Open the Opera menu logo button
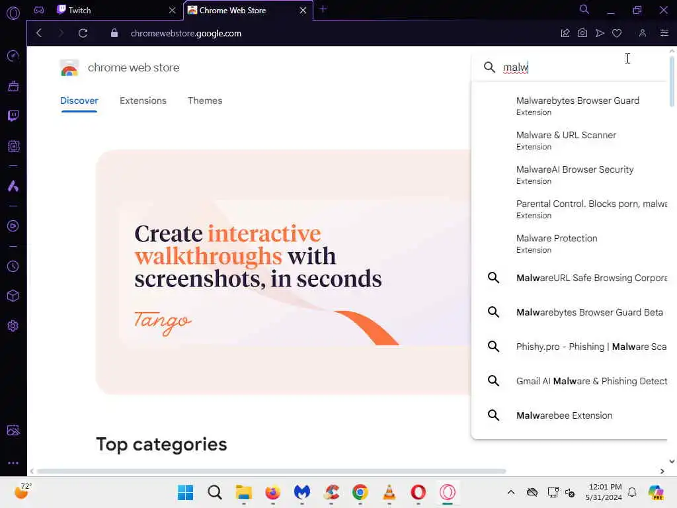This screenshot has width=677, height=508. click(13, 13)
